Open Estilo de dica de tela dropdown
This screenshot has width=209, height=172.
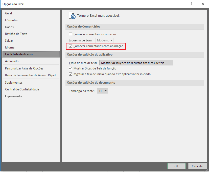pyautogui.click(x=136, y=63)
